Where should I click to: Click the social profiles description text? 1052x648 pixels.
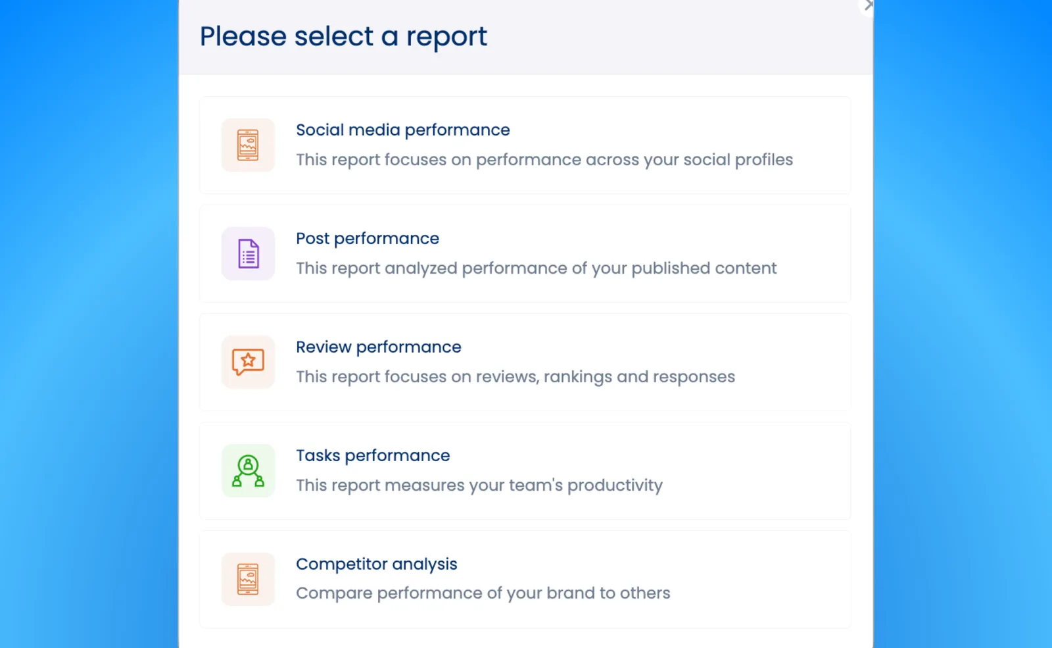[544, 159]
